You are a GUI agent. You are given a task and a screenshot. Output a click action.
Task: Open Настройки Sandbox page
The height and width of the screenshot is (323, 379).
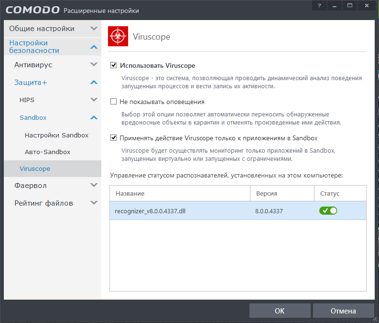click(x=56, y=135)
